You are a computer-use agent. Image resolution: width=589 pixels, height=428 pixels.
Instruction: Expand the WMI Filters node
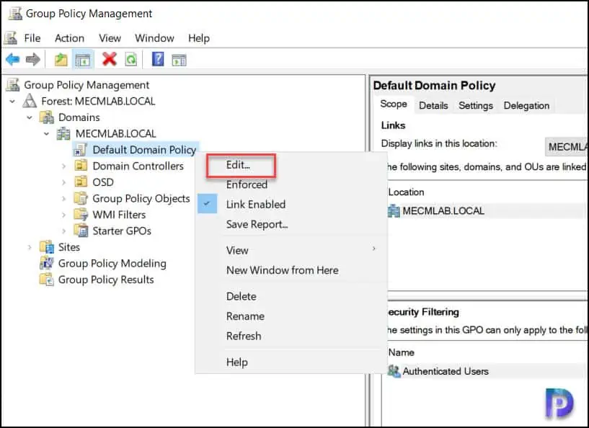click(x=64, y=215)
